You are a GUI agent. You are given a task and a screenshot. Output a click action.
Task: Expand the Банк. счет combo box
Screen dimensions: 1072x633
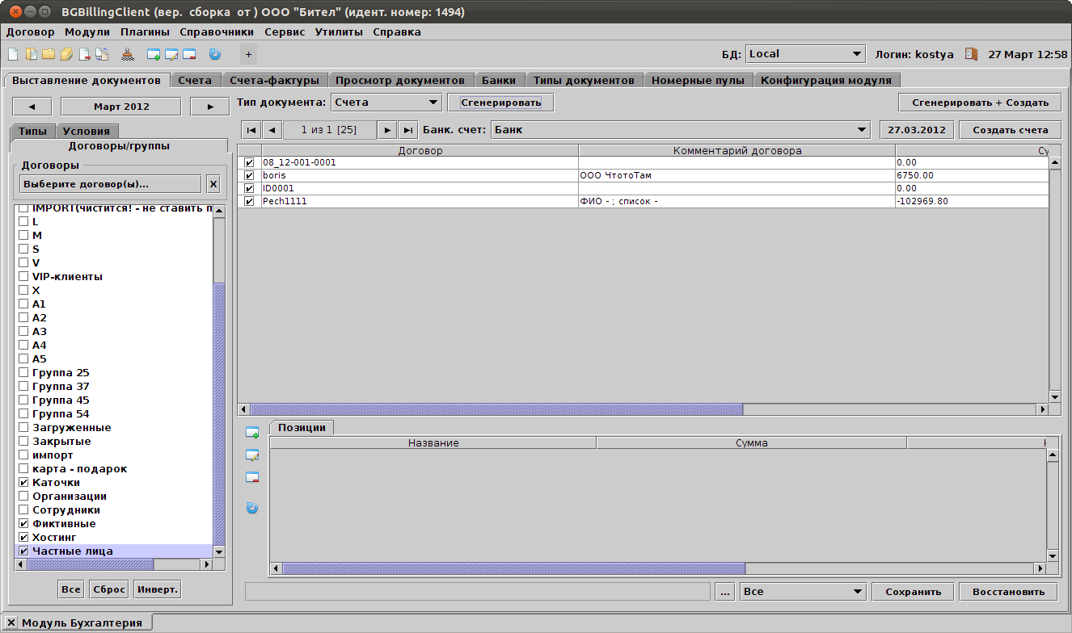[x=680, y=130]
